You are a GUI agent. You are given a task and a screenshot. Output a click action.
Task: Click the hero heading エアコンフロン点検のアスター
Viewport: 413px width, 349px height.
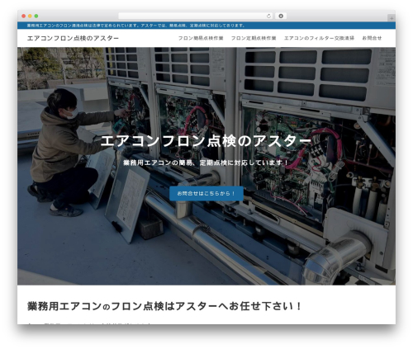click(206, 141)
